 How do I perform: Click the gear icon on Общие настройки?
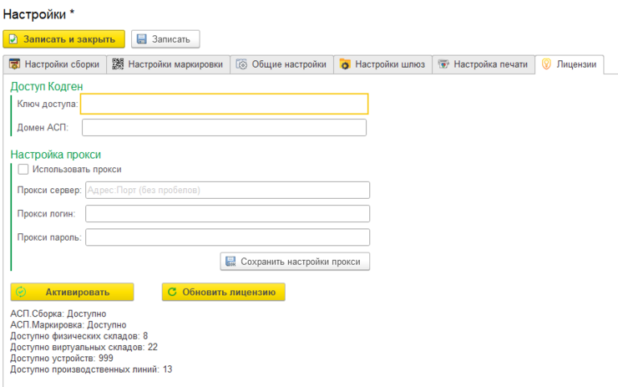tap(241, 64)
